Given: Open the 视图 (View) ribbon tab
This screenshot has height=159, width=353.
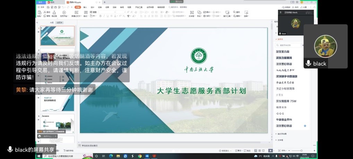Looking at the screenshot, I should (129, 7).
